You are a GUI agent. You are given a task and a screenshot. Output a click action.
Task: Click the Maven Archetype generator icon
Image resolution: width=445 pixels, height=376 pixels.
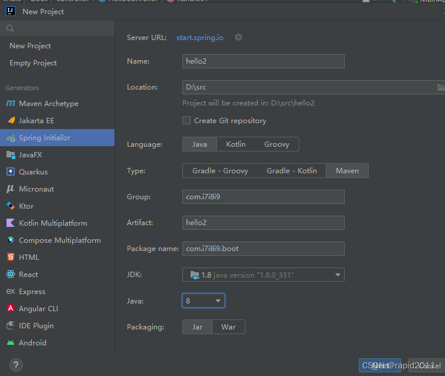pos(11,103)
